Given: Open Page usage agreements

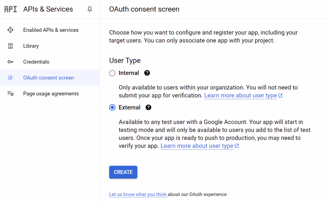Looking at the screenshot, I should [49, 94].
